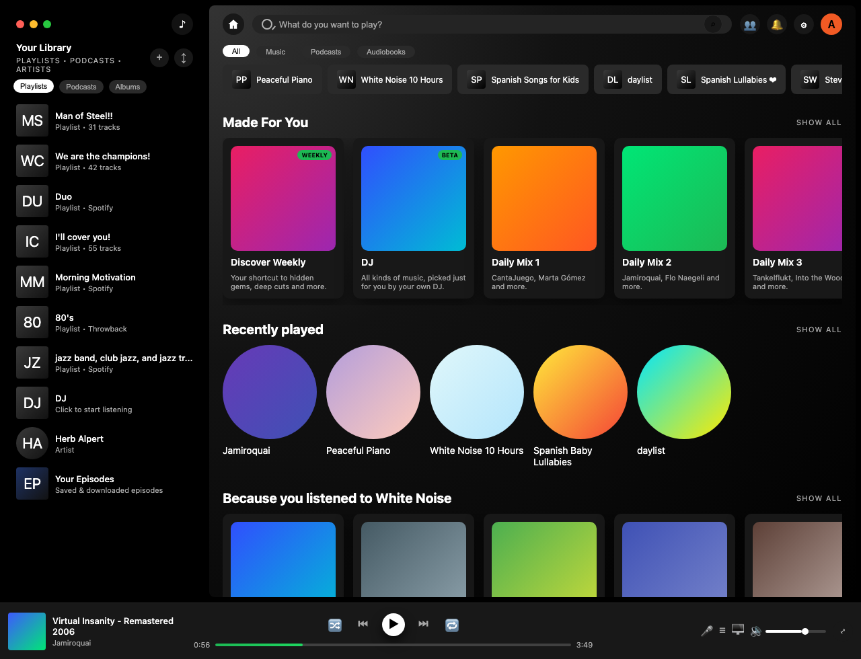Enable the Podcasts library filter

pyautogui.click(x=81, y=87)
